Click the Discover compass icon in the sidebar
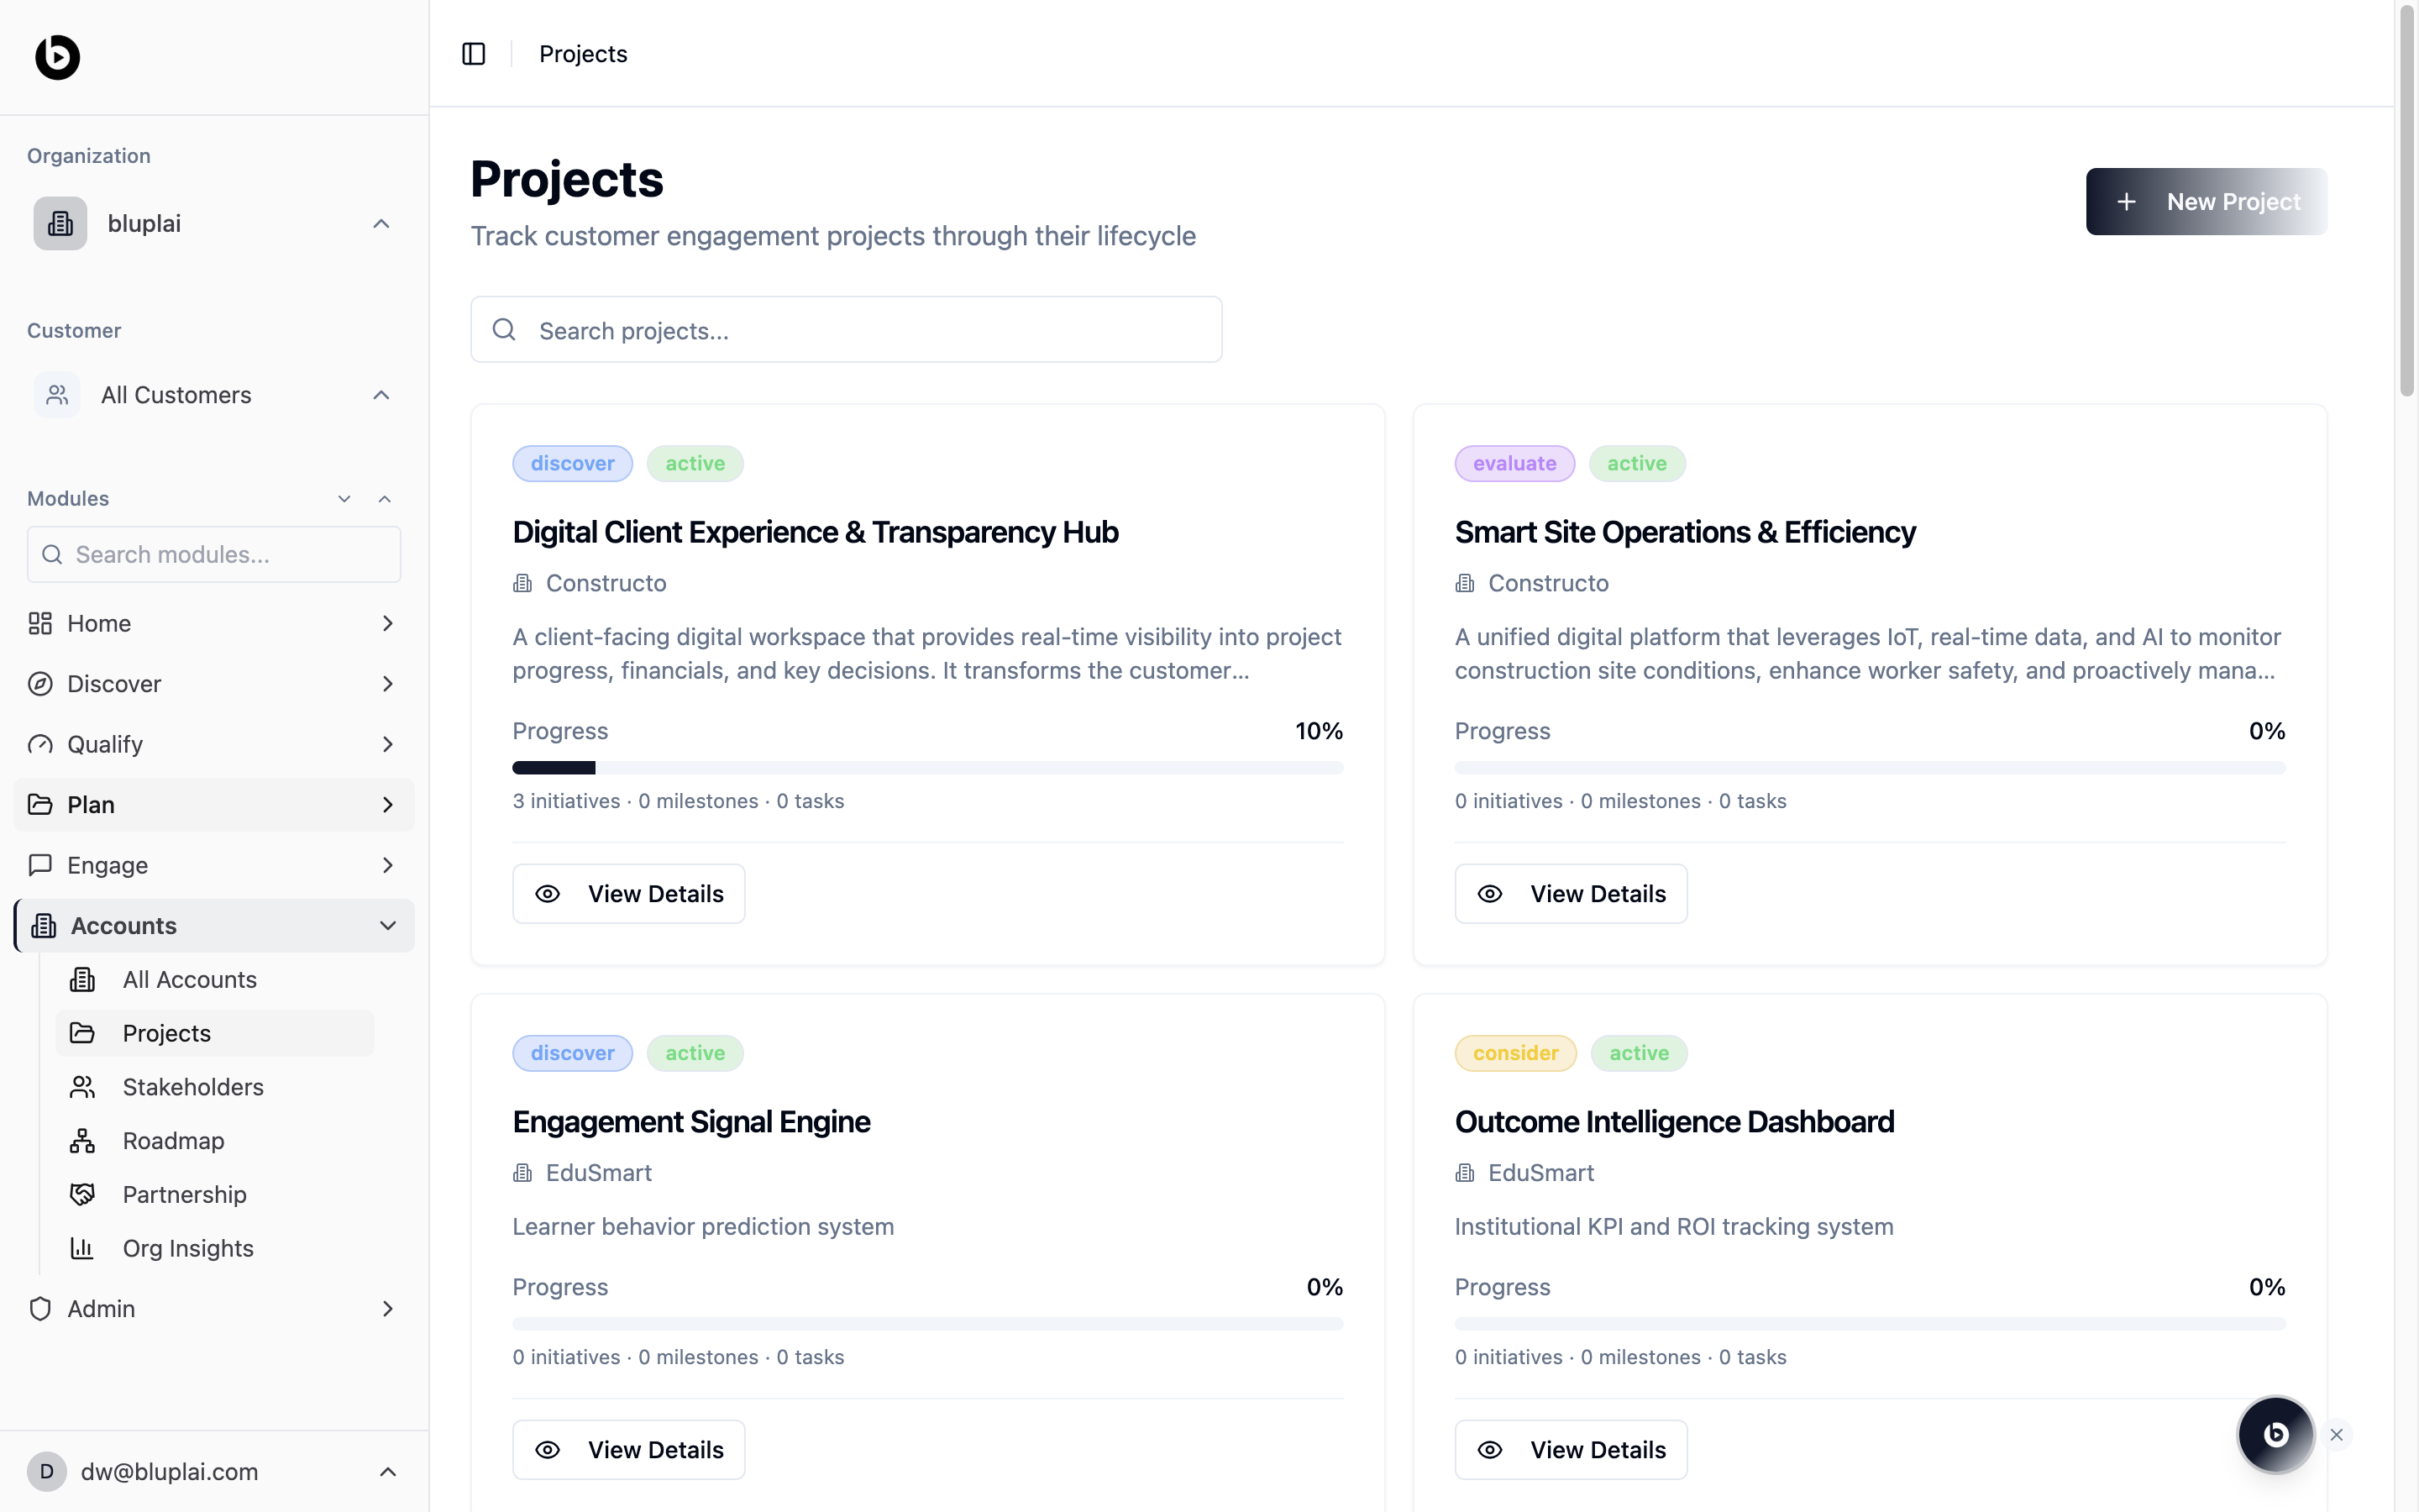 40,684
